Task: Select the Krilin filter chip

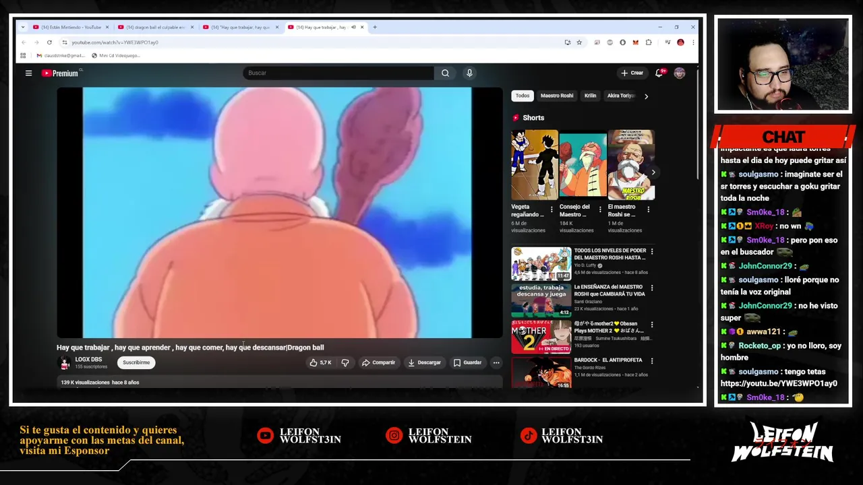Action: [591, 96]
